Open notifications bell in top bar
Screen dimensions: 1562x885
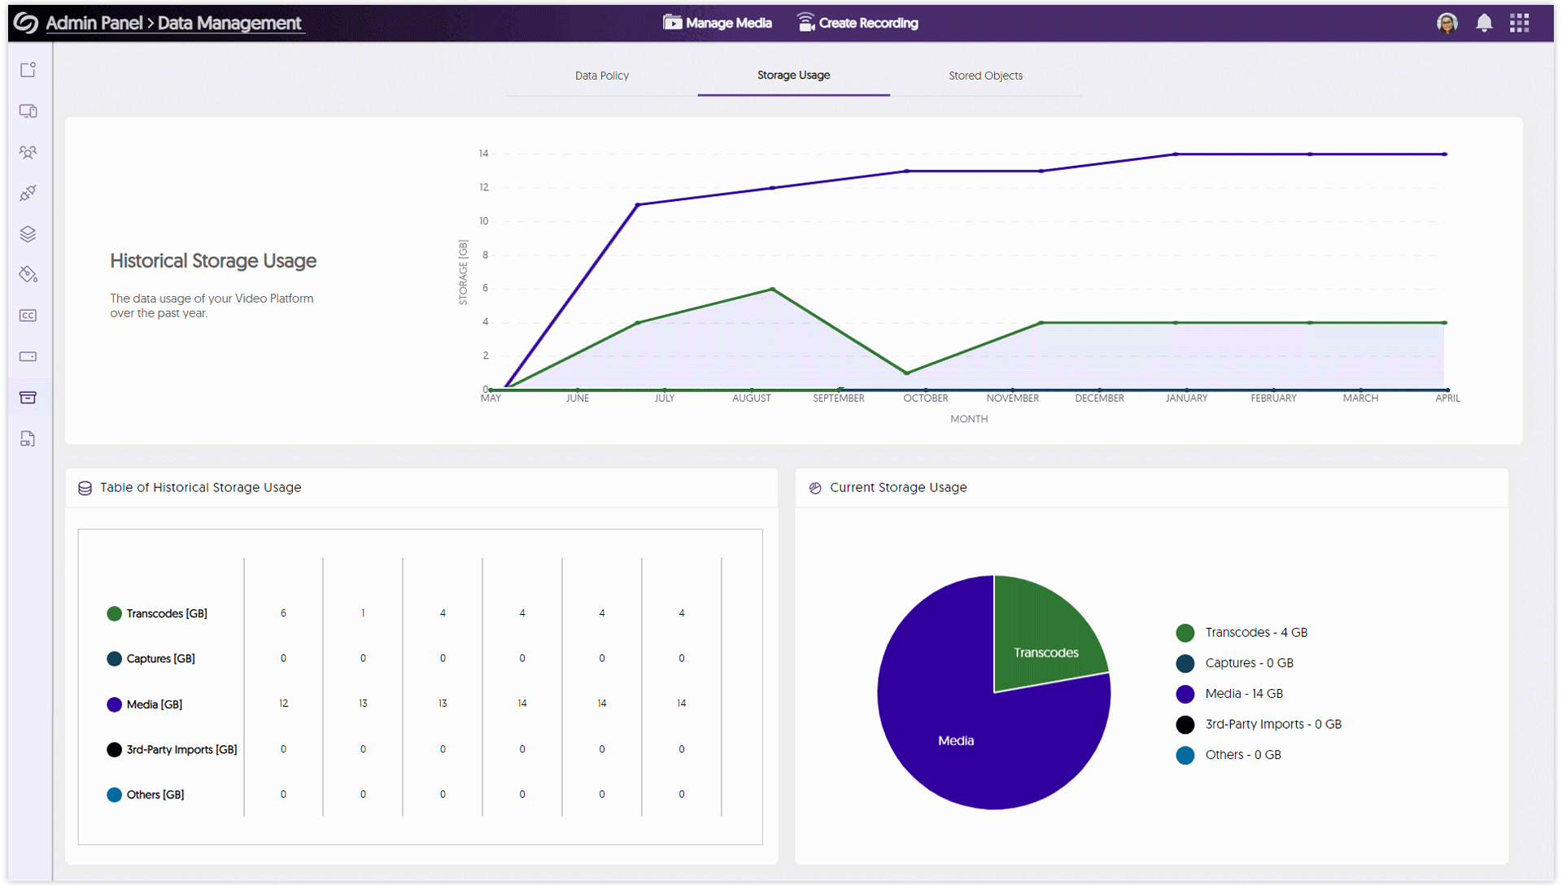[1484, 23]
